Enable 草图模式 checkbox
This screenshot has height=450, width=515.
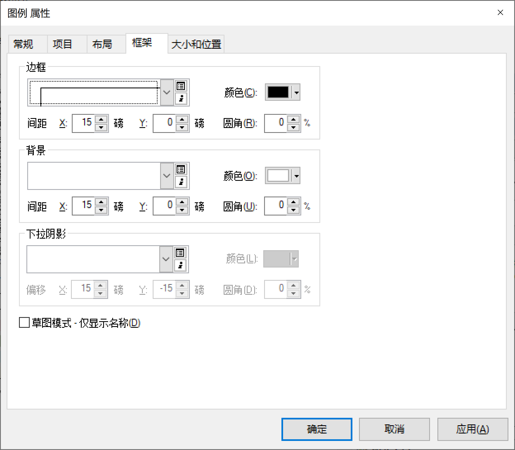pyautogui.click(x=24, y=323)
